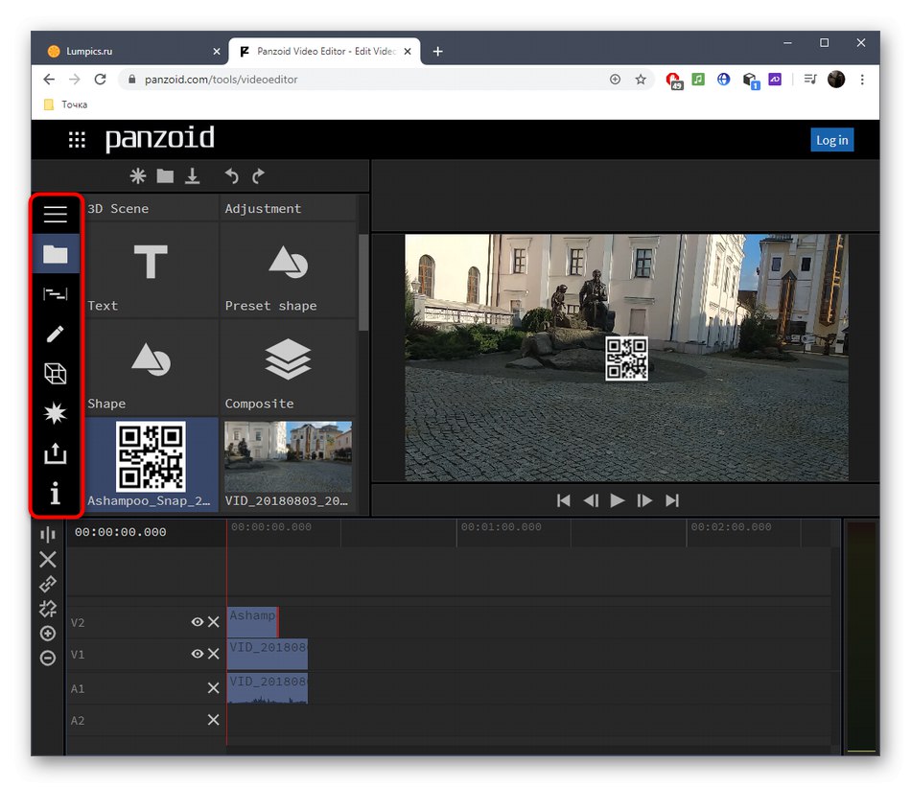Toggle visibility of track V2
This screenshot has width=911, height=787.
pos(197,622)
